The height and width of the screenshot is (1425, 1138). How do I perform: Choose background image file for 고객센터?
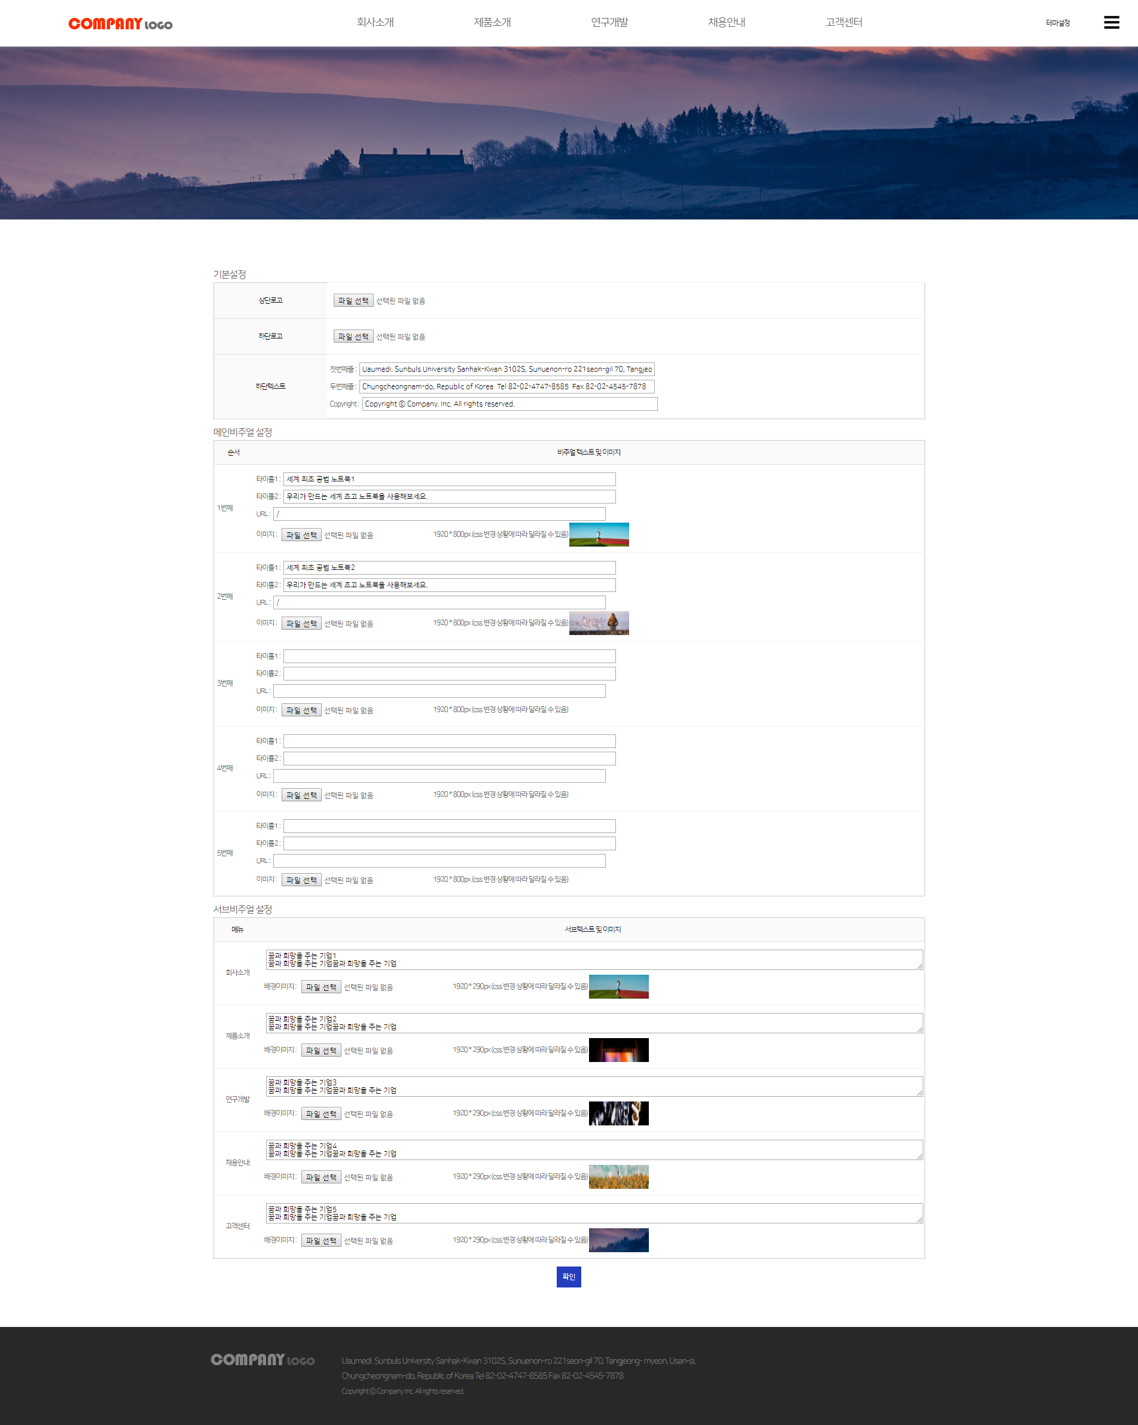point(321,1241)
